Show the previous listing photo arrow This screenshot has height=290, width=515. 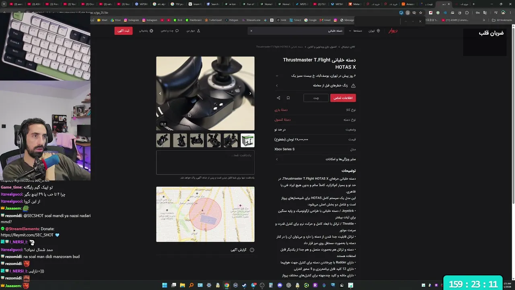coord(160,93)
